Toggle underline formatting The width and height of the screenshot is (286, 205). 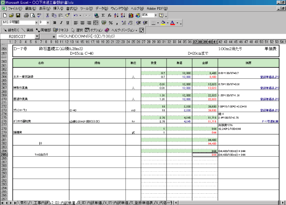pyautogui.click(x=68, y=23)
